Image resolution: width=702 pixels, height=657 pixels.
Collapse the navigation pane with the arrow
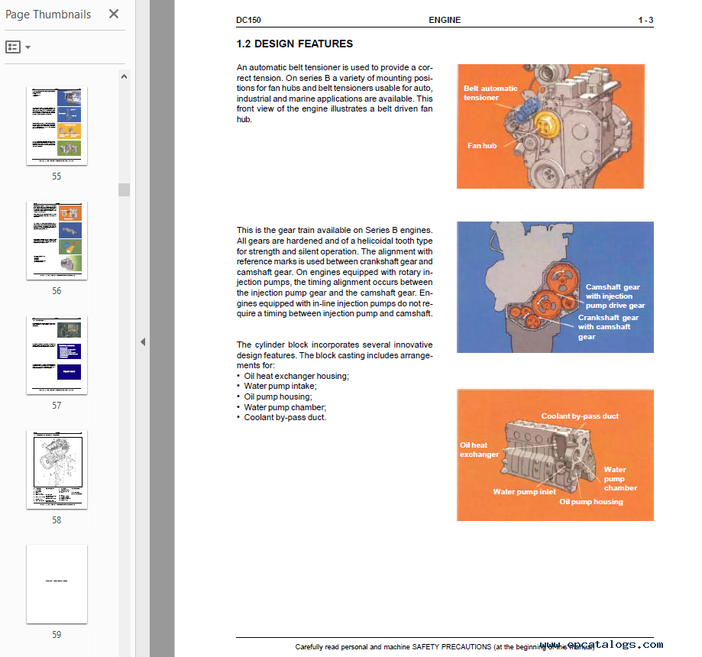coord(143,342)
